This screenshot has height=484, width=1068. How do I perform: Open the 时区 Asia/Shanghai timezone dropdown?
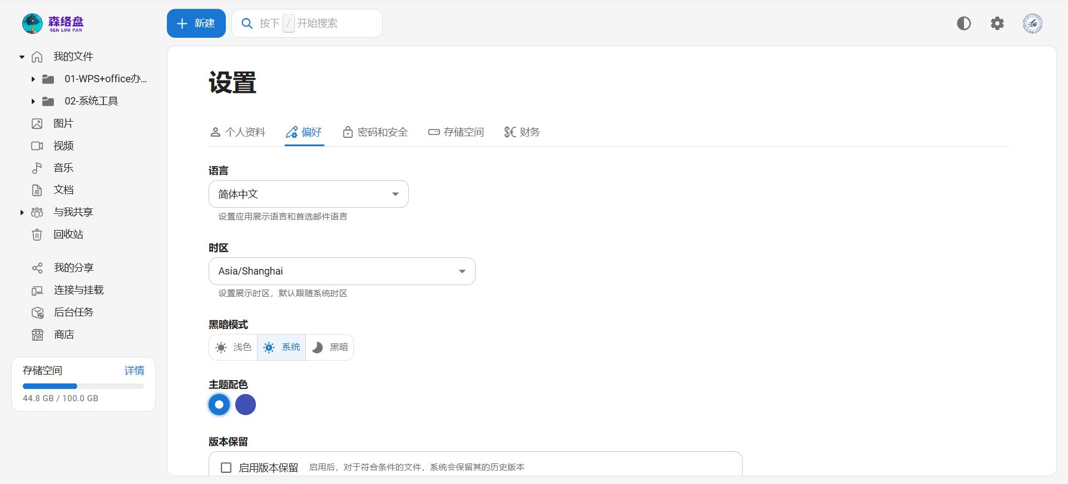pyautogui.click(x=342, y=271)
